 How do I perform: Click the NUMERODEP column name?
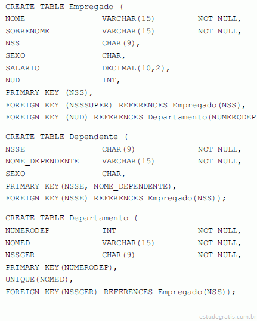click(x=27, y=230)
